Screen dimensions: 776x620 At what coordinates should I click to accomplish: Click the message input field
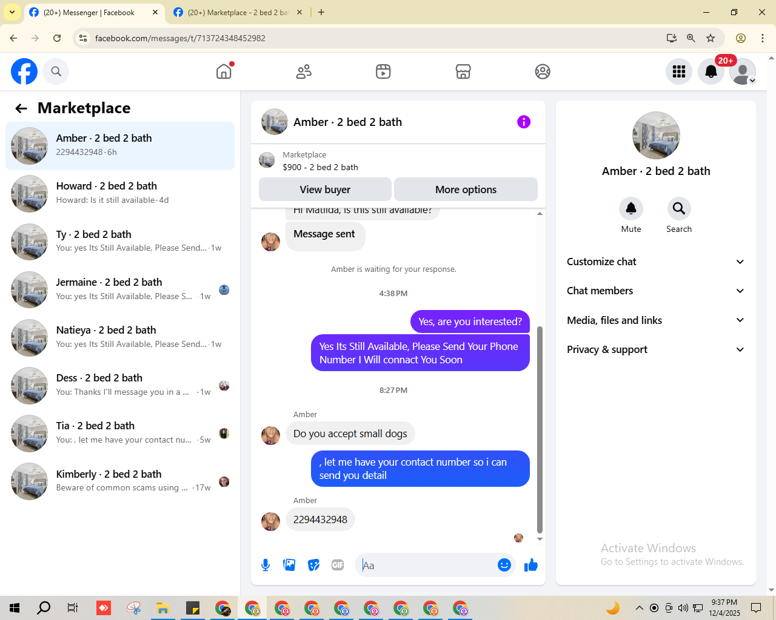427,565
